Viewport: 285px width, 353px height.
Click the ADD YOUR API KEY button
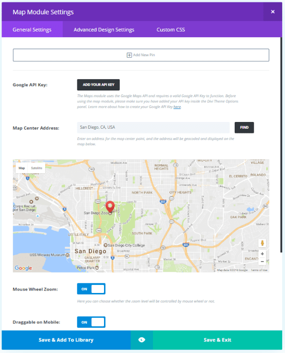click(98, 85)
